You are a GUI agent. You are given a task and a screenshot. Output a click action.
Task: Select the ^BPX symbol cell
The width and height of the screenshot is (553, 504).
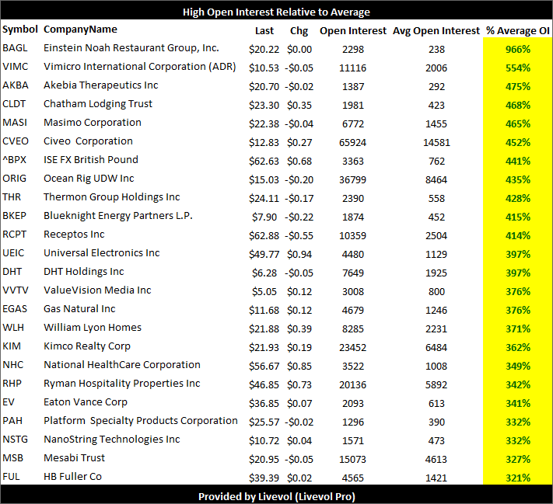pos(15,160)
